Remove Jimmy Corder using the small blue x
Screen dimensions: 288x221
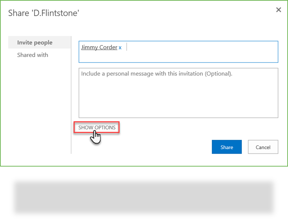pos(120,48)
